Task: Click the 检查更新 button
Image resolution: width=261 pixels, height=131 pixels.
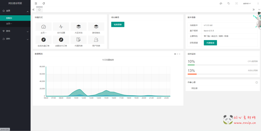Action: coord(118,25)
